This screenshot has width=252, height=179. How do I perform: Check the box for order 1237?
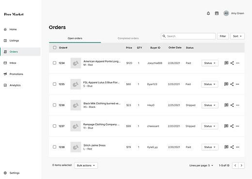pyautogui.click(x=54, y=126)
